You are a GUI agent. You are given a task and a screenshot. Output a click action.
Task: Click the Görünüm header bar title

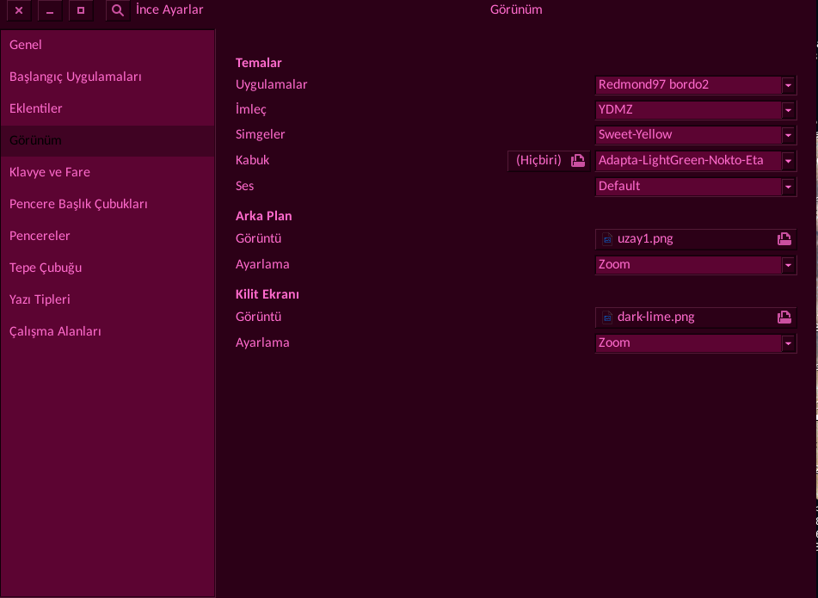516,10
